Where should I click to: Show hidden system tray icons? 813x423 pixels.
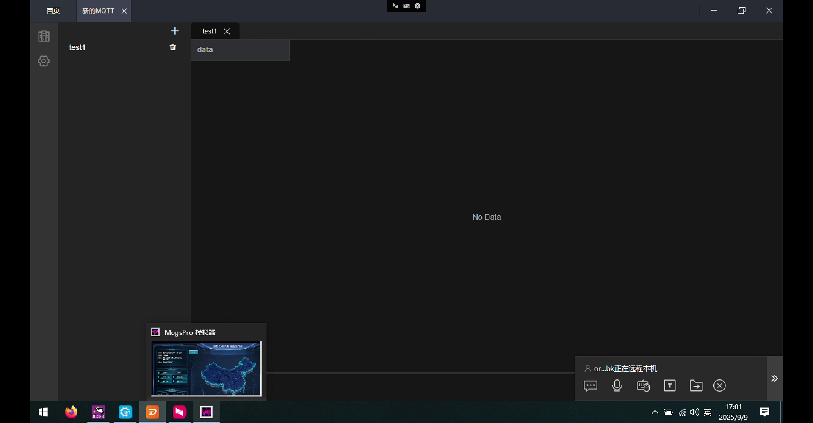[x=655, y=412]
